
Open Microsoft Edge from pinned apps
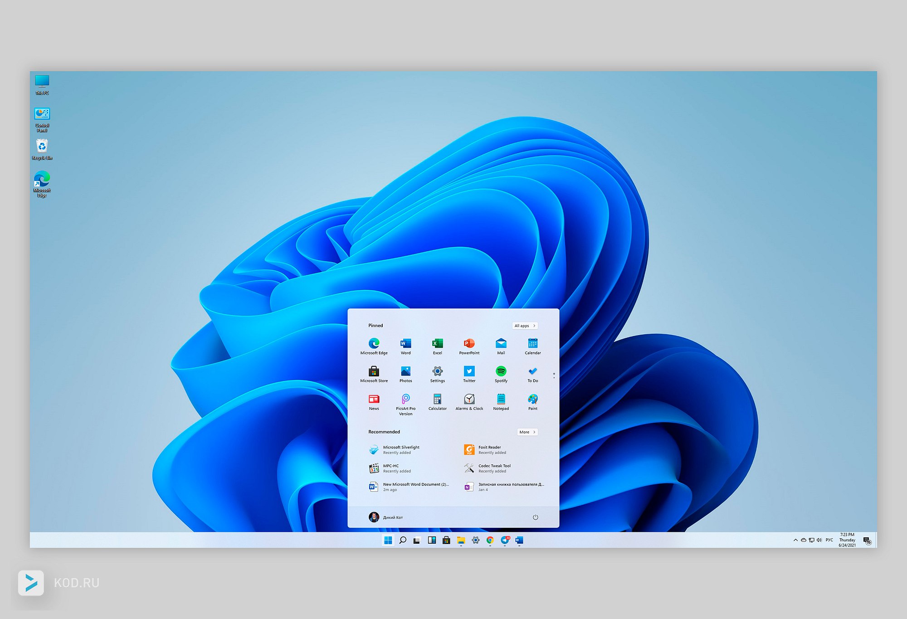(374, 346)
